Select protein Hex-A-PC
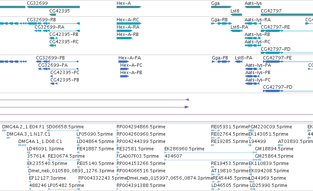The width and height of the screenshot is (313, 191). point(131,65)
